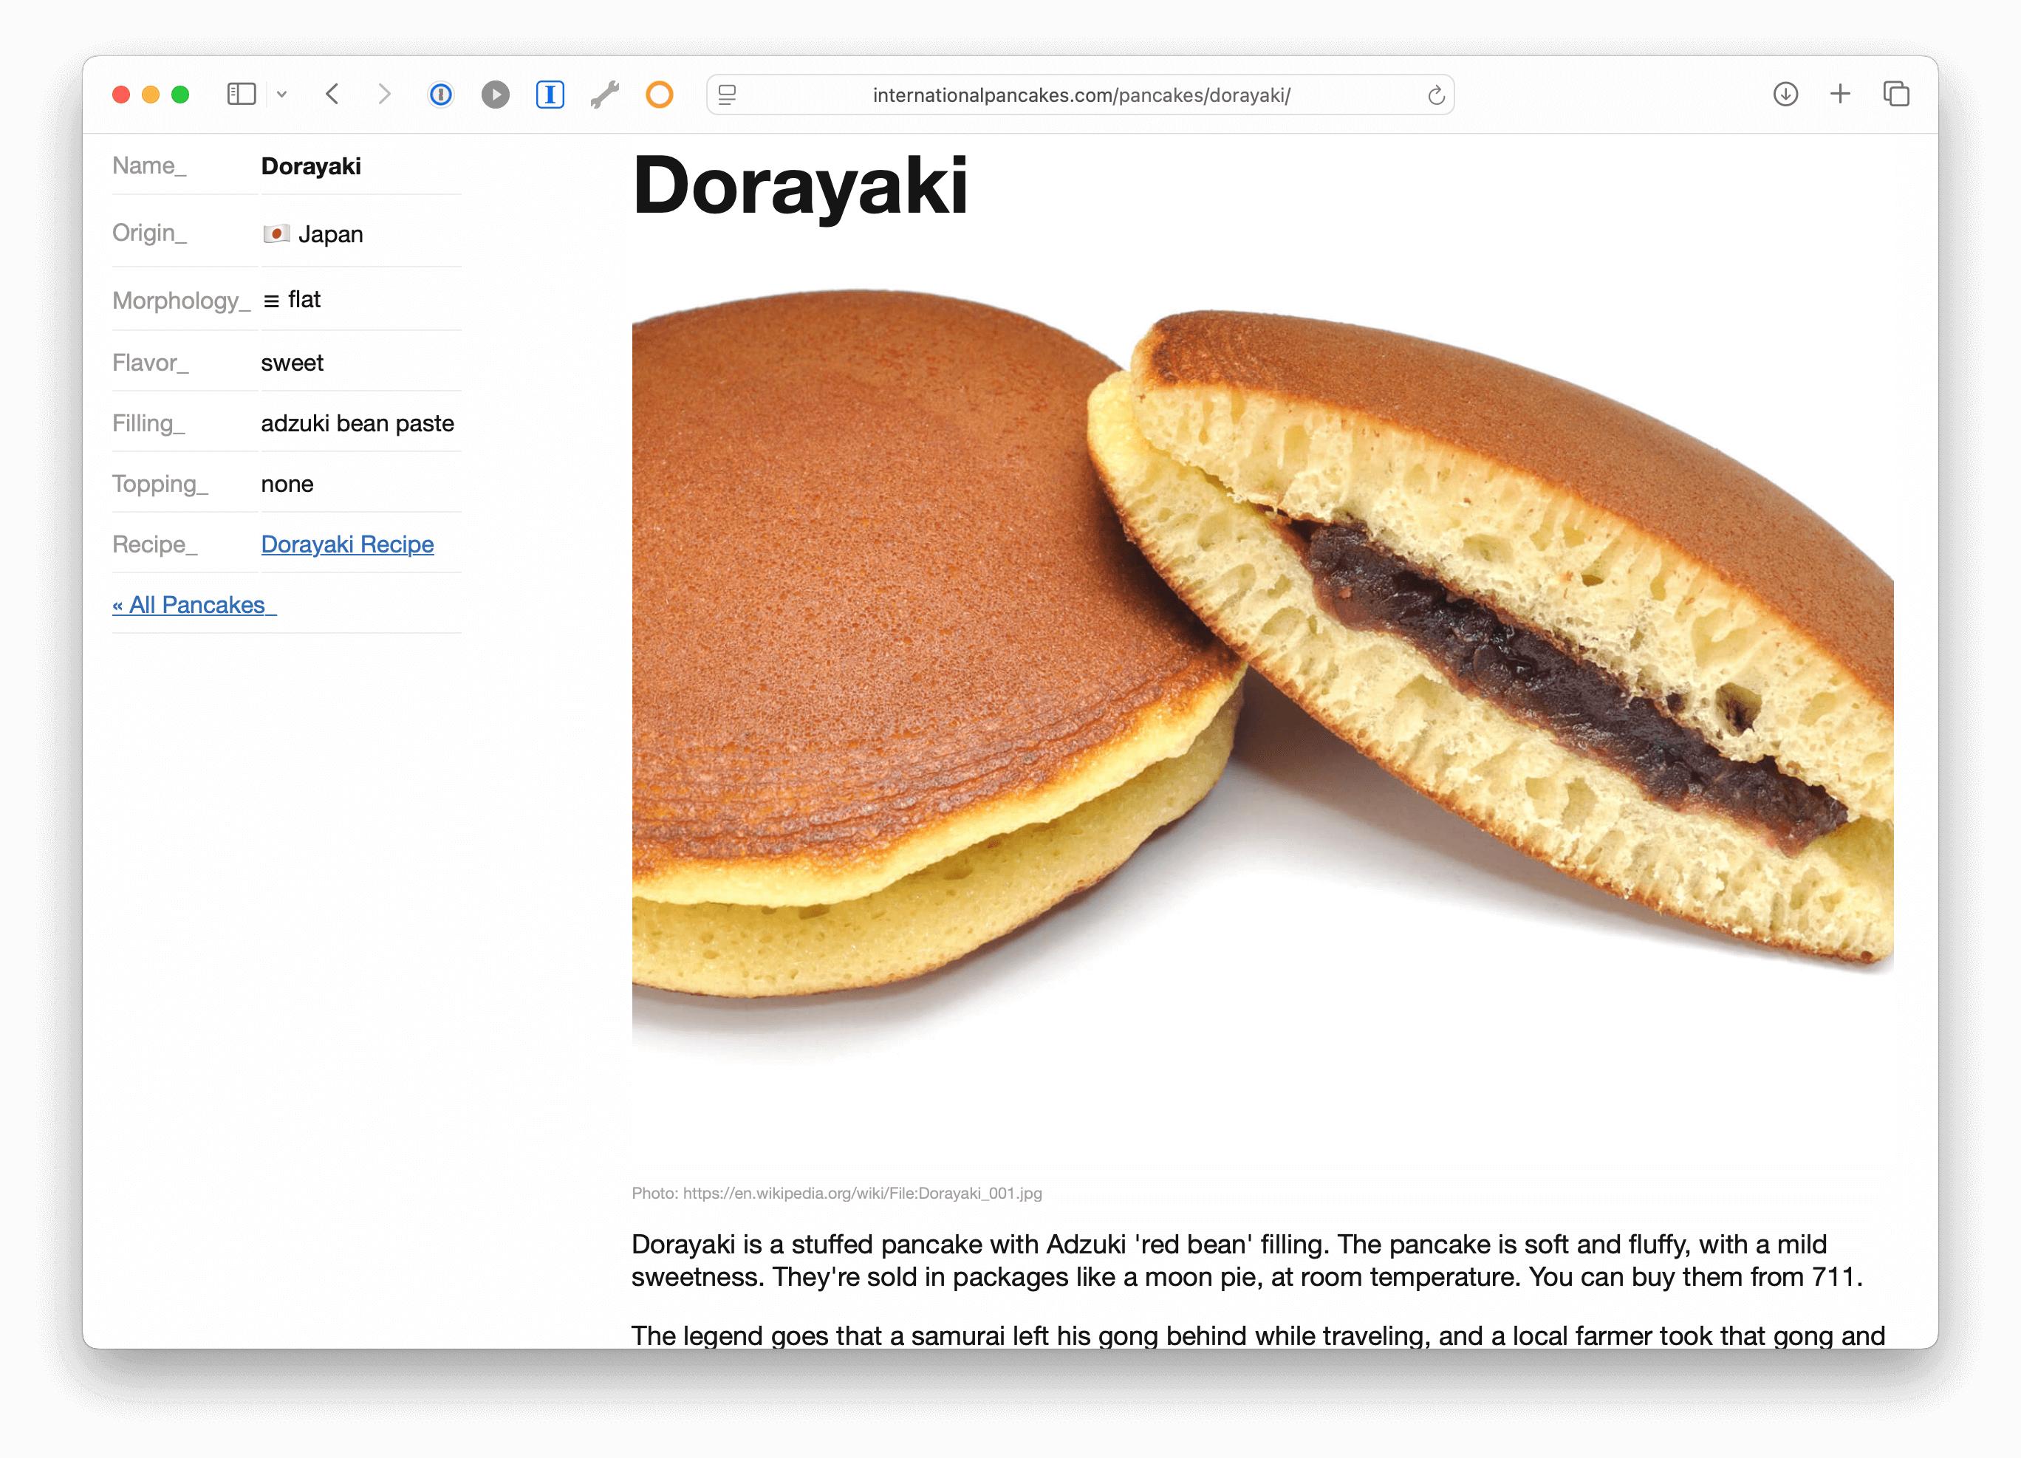Open the wrench-shaped extension tool

[x=605, y=94]
